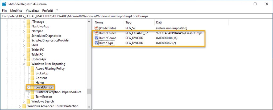
Task: Click the 0x00000002 (2) data cell
Action: click(166, 43)
